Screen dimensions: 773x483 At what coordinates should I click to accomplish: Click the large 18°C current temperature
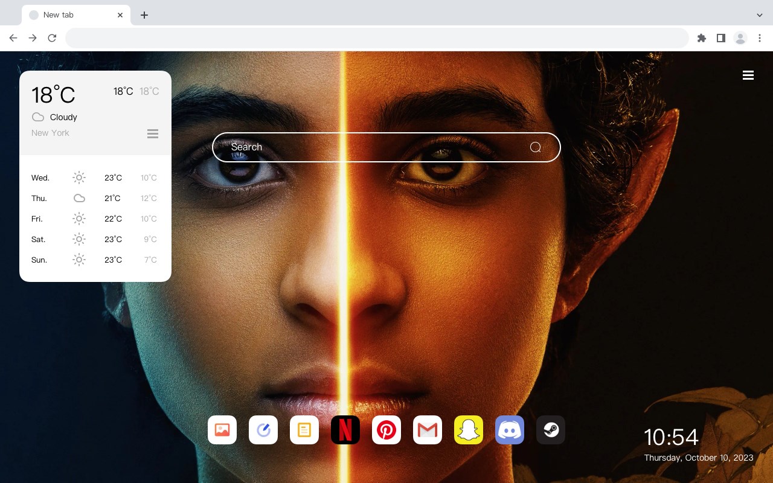53,95
